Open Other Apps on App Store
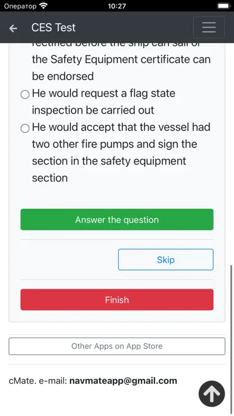 click(117, 346)
